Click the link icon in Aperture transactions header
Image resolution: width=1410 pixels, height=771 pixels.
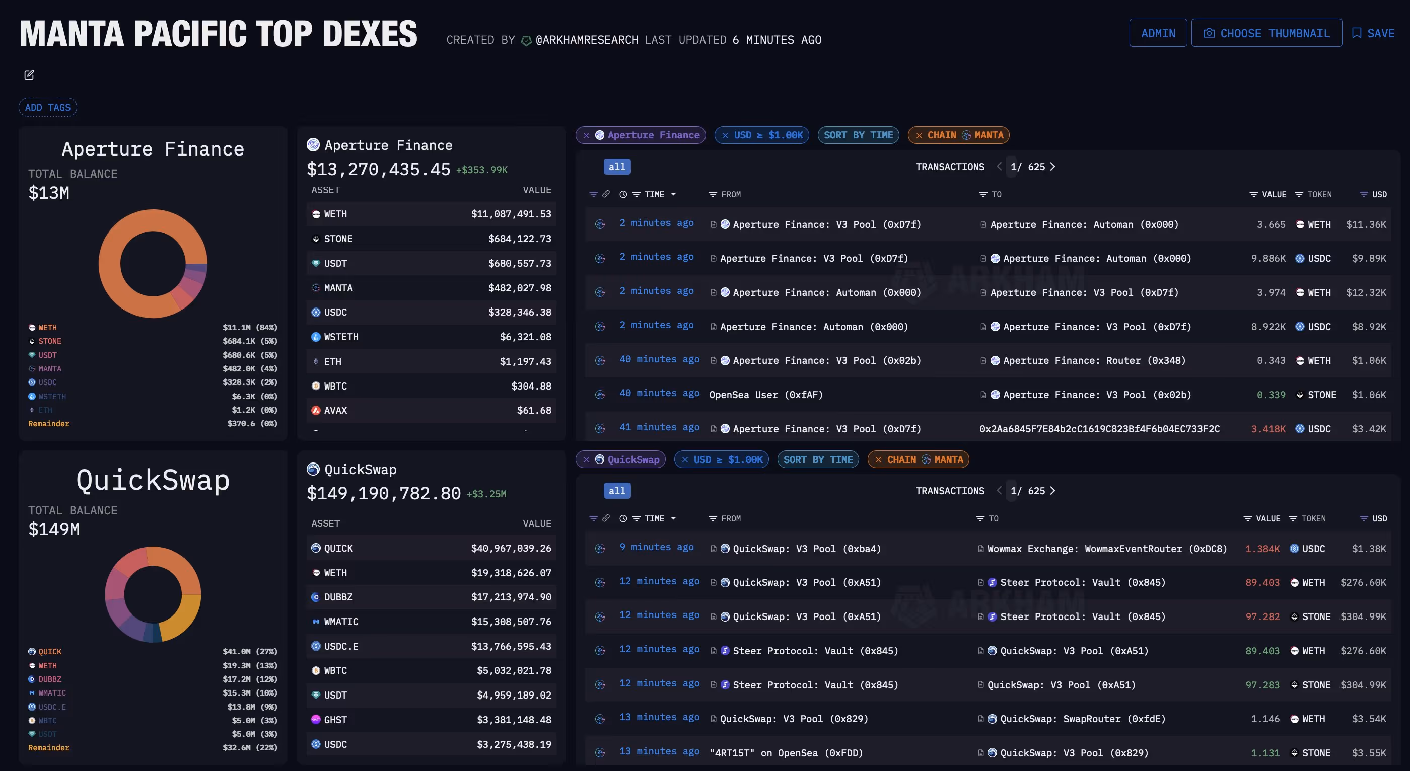coord(606,194)
